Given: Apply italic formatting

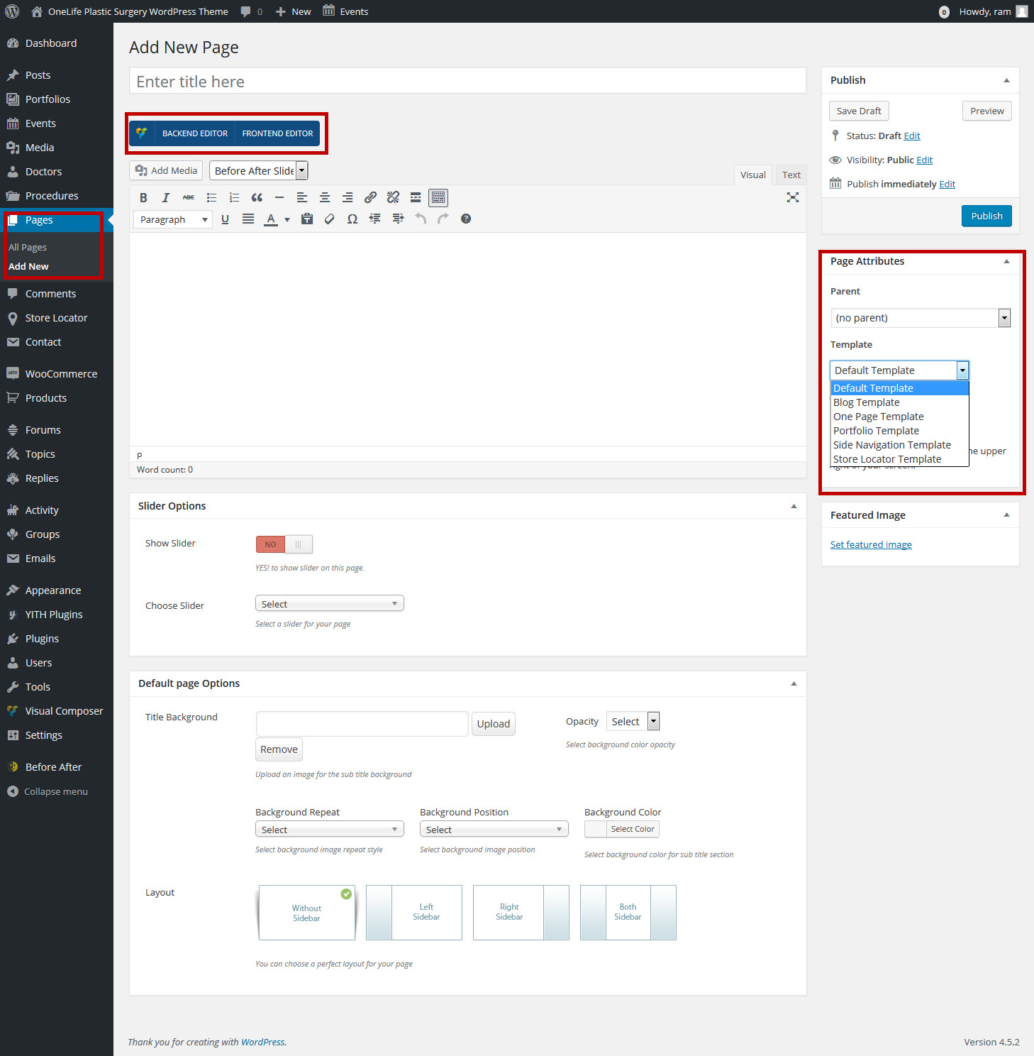Looking at the screenshot, I should point(165,197).
